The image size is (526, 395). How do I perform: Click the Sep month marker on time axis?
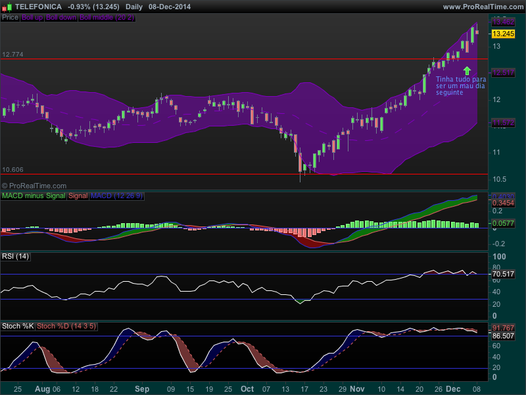click(142, 389)
